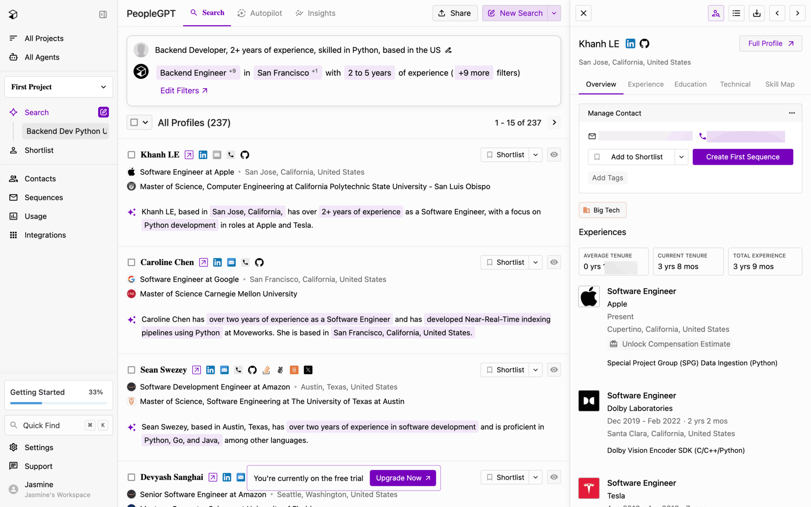Open Shortlist dropdown arrow for Khanh LE
This screenshot has height=507, width=811.
coord(536,155)
